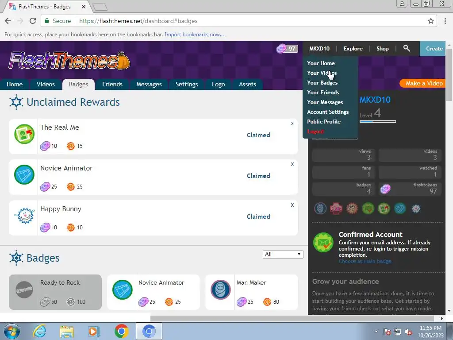Click the flashtokens coin icon in stats
Image resolution: width=453 pixels, height=340 pixels.
click(385, 189)
